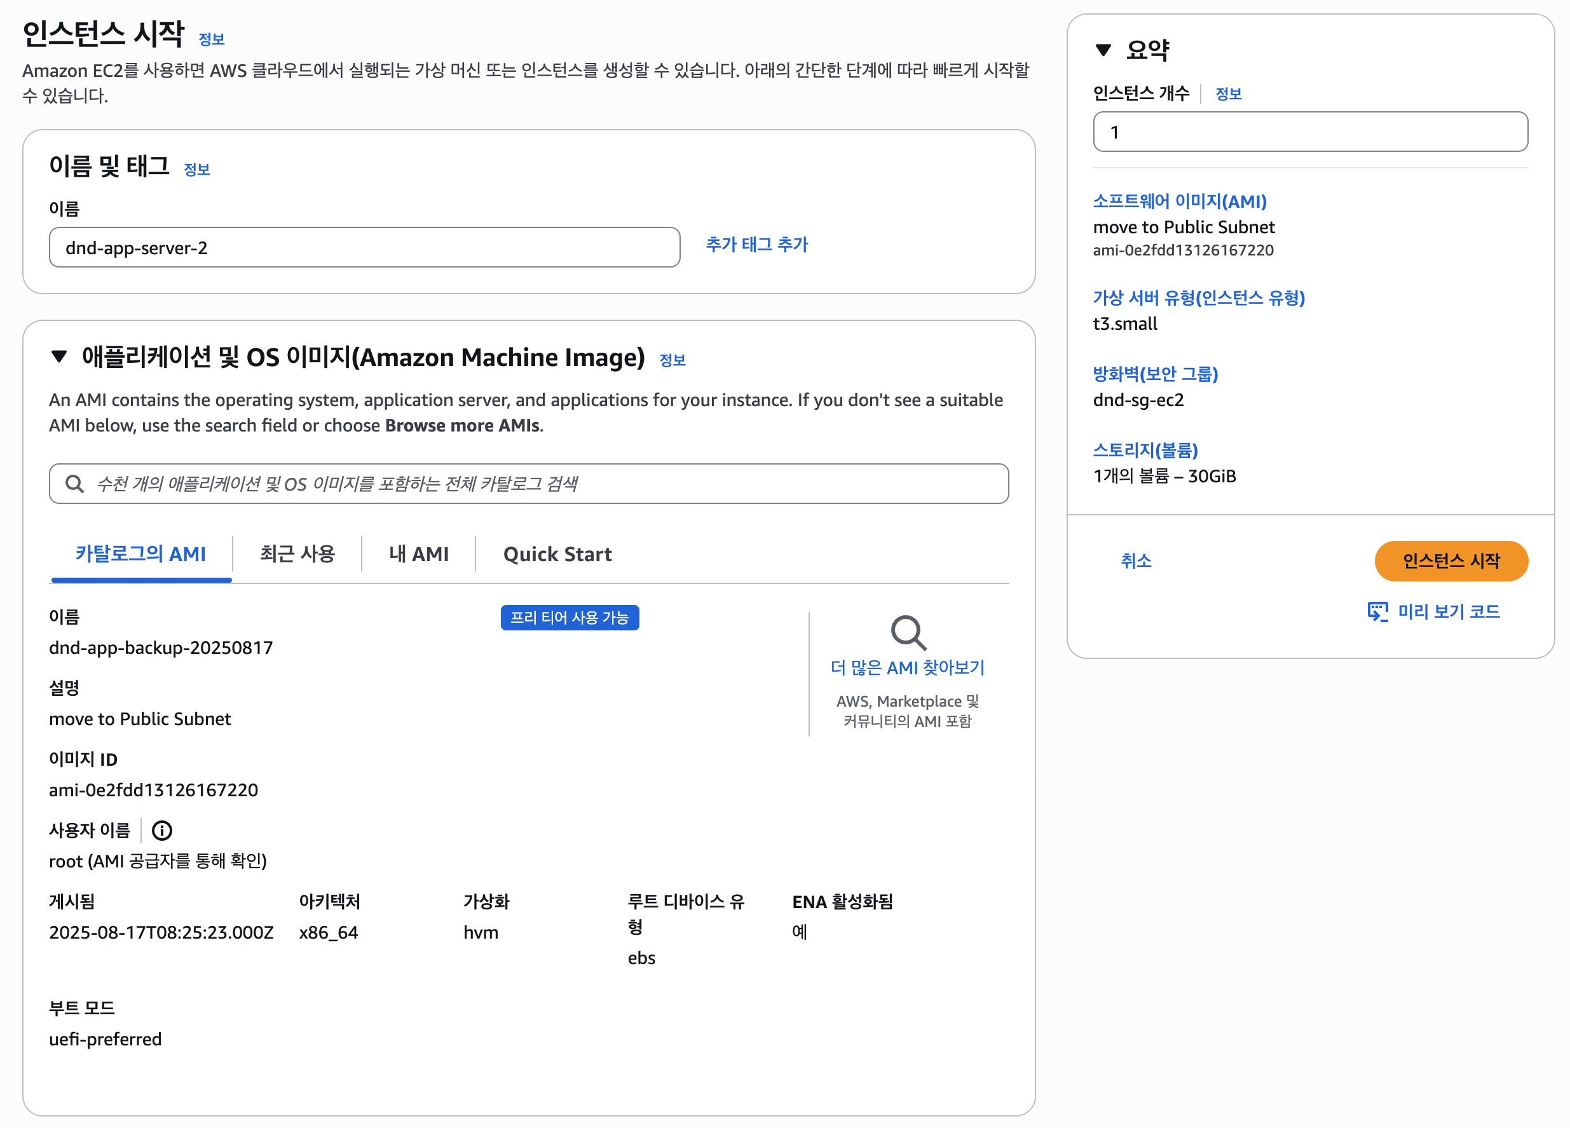Click the magnifier icon above 더 많은 AMI 찾아보기

point(908,632)
